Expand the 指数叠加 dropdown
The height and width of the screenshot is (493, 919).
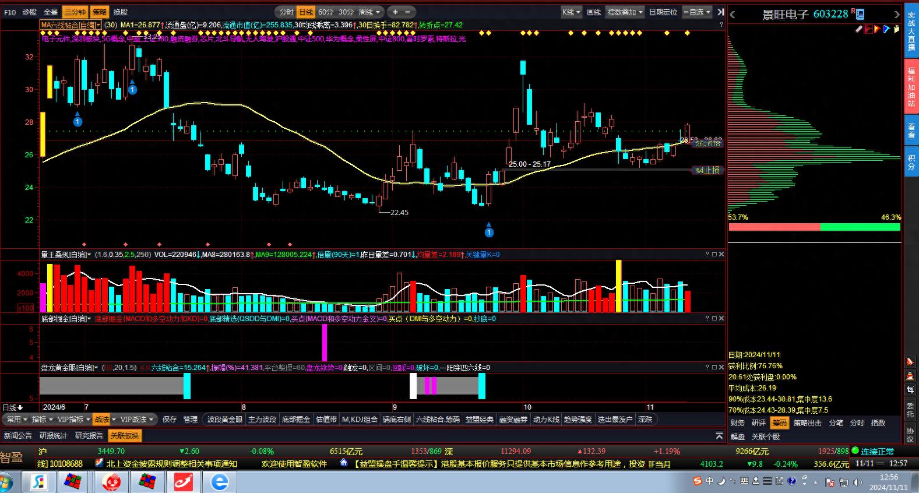[x=625, y=12]
